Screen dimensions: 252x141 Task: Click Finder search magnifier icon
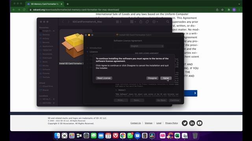[168, 22]
